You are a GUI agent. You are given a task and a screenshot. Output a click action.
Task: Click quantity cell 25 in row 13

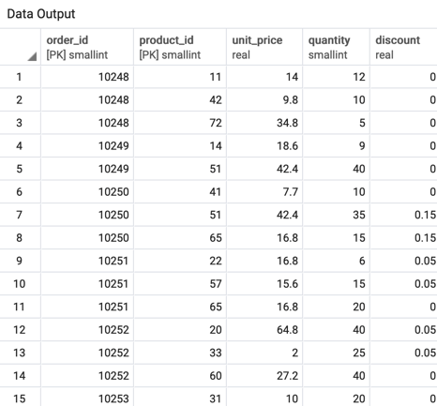337,353
